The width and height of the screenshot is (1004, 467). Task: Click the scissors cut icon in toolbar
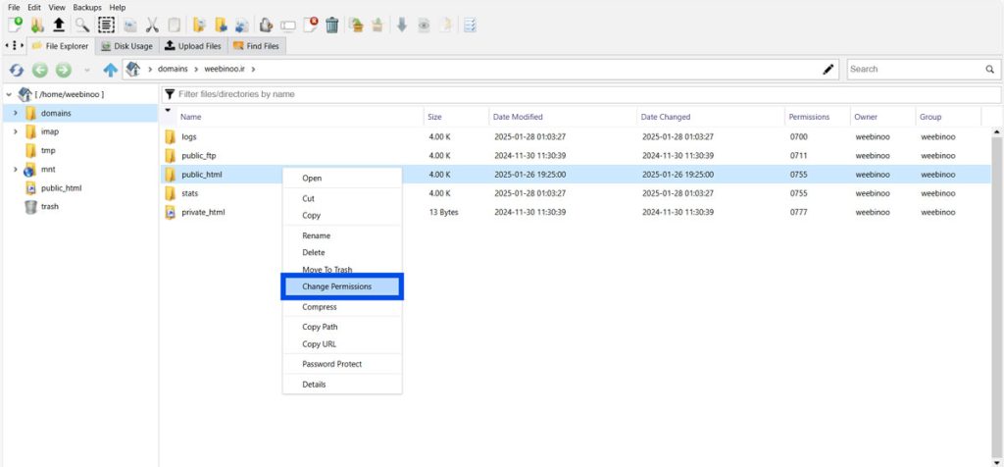tap(152, 26)
